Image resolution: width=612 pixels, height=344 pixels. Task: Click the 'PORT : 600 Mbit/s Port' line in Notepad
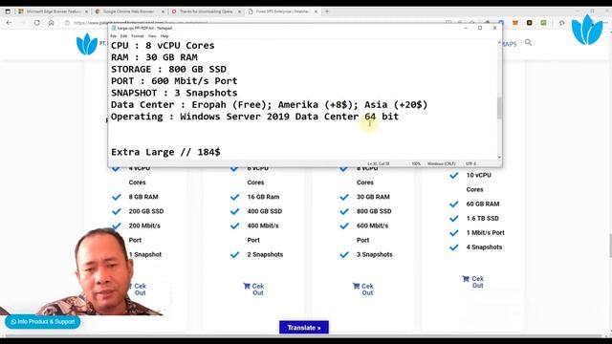(174, 80)
